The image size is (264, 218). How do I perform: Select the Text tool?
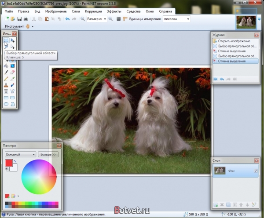coord(6,91)
